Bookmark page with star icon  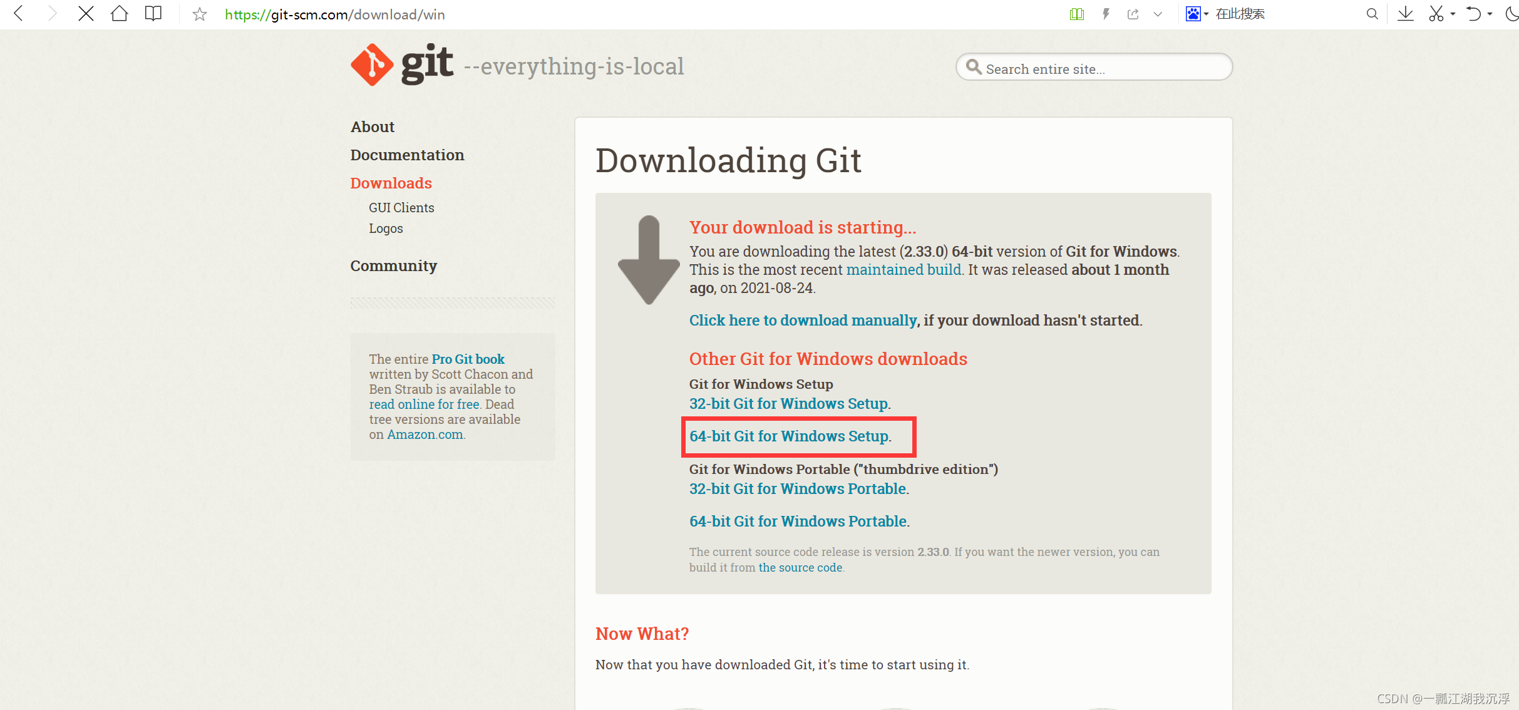pyautogui.click(x=199, y=14)
